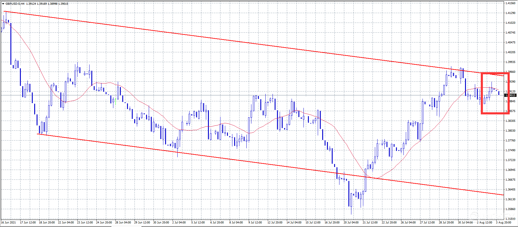The height and width of the screenshot is (227, 518).
Task: Click the 24 Jun 20:00 time label
Action: point(104,222)
